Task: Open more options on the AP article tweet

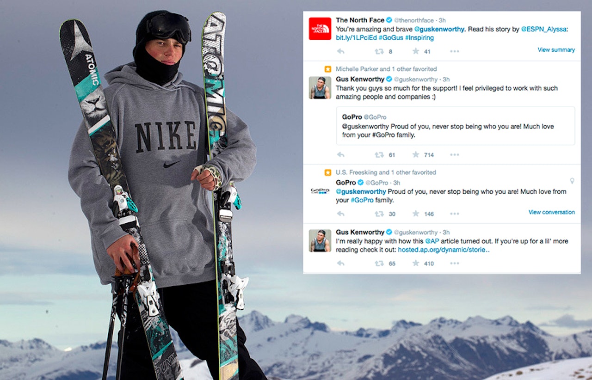Action: pyautogui.click(x=454, y=263)
